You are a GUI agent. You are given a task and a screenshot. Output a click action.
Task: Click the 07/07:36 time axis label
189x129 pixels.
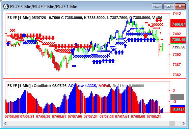(107, 116)
